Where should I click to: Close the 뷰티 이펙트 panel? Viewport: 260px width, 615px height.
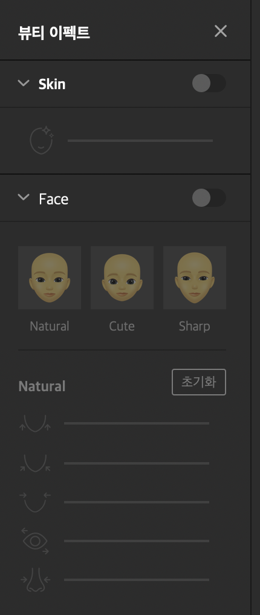[221, 31]
